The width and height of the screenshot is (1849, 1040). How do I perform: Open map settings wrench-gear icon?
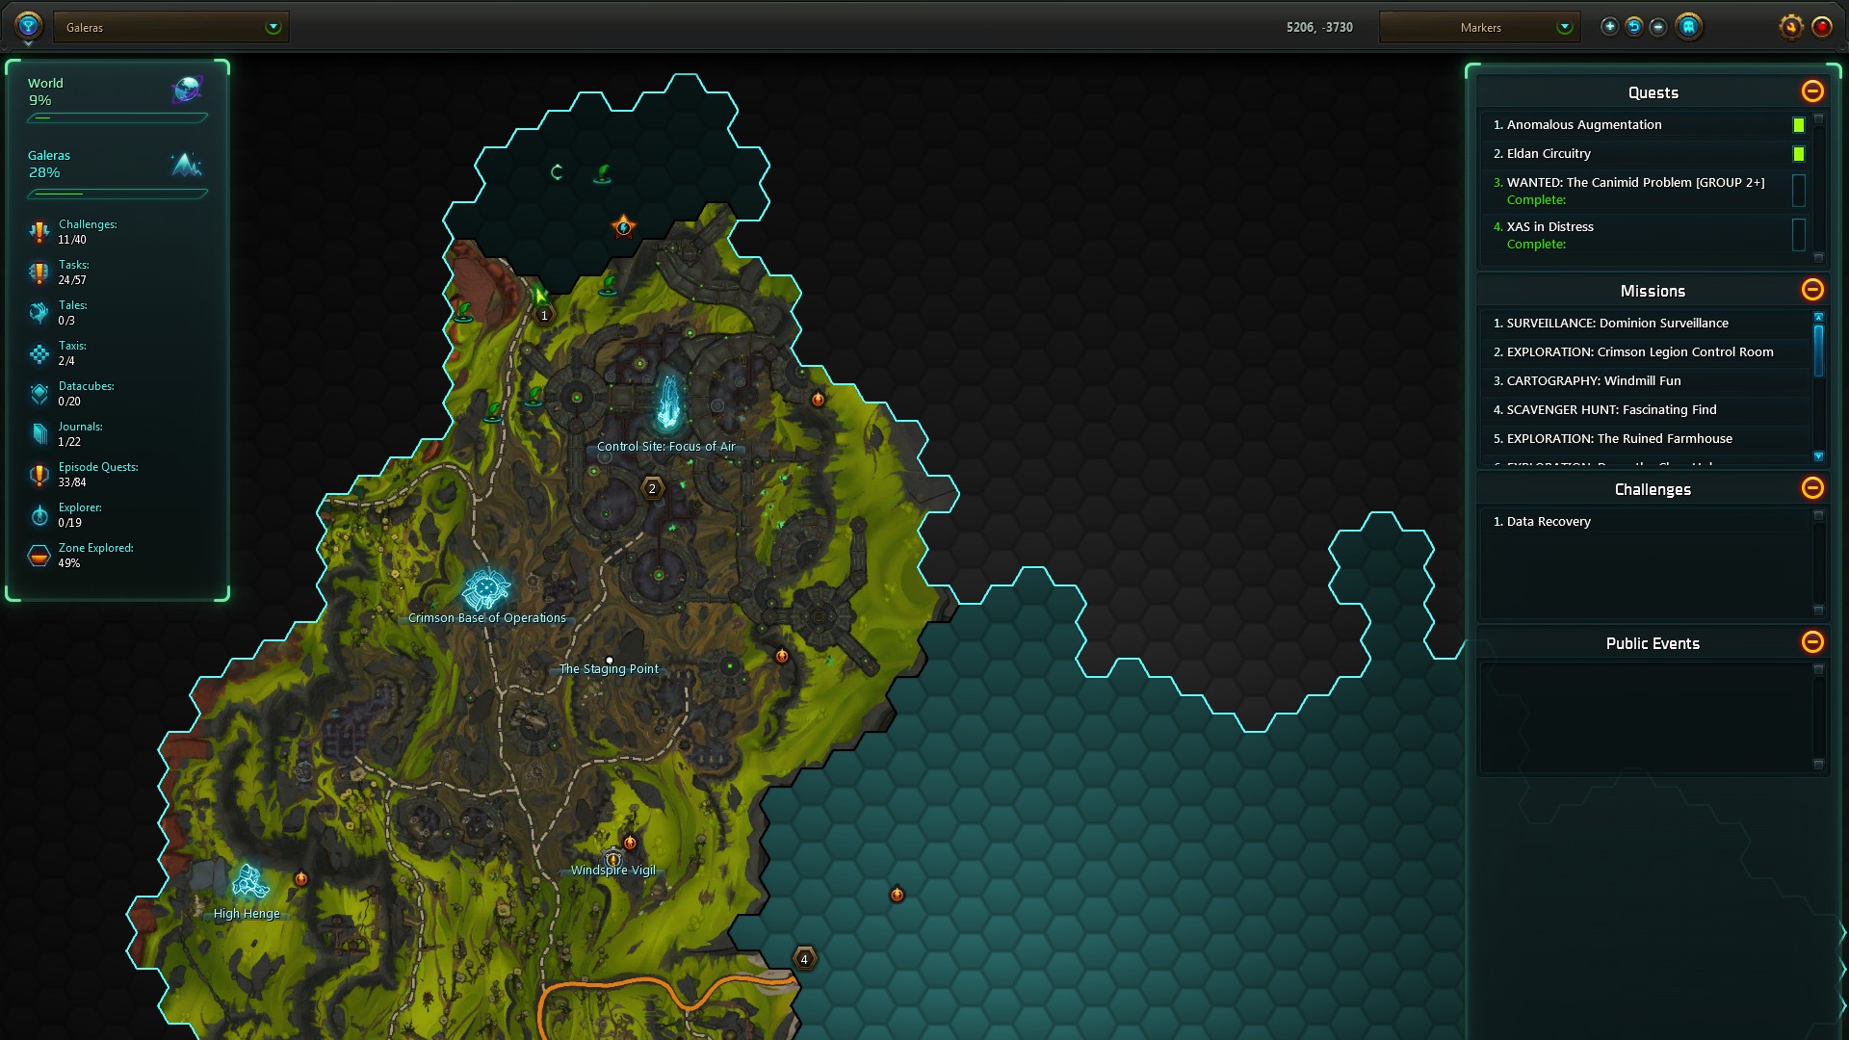click(x=1790, y=27)
